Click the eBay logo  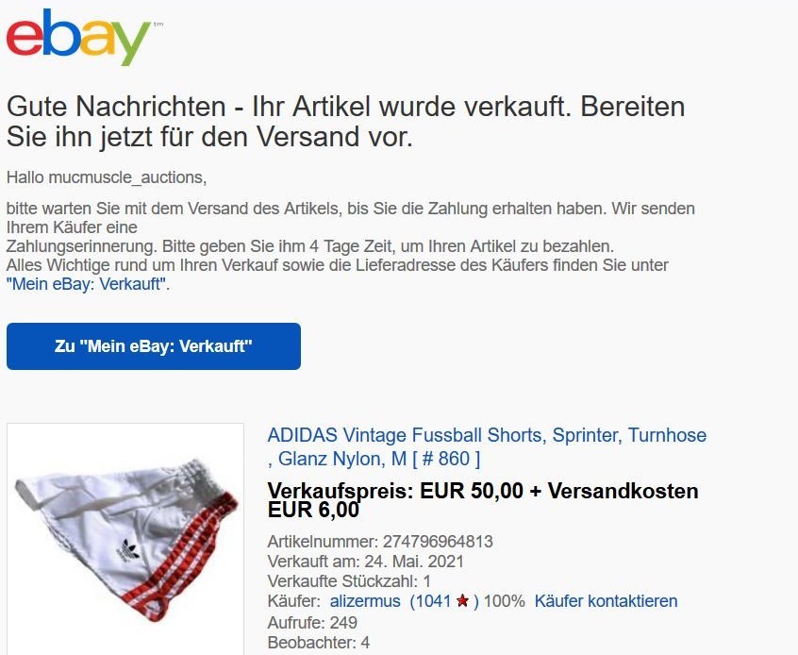[79, 37]
